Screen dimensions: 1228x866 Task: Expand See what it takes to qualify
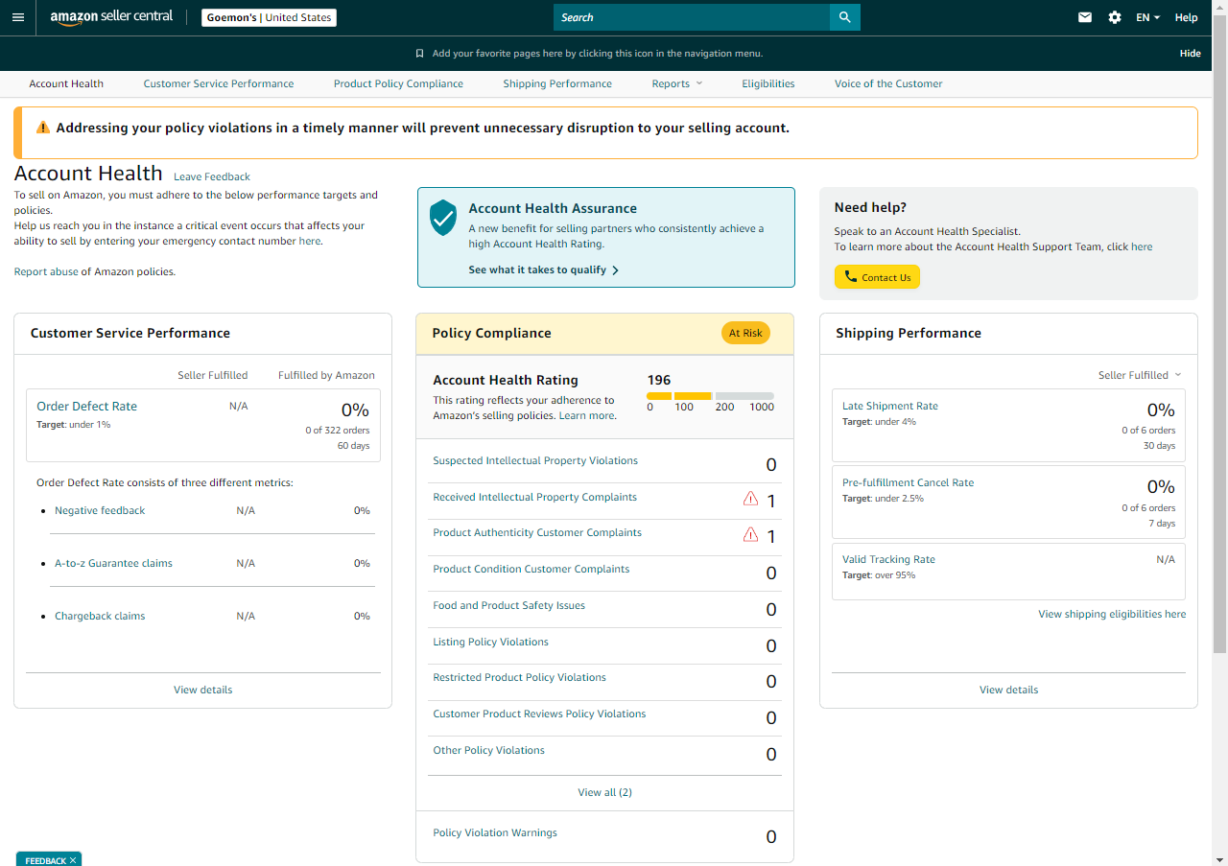pos(544,270)
